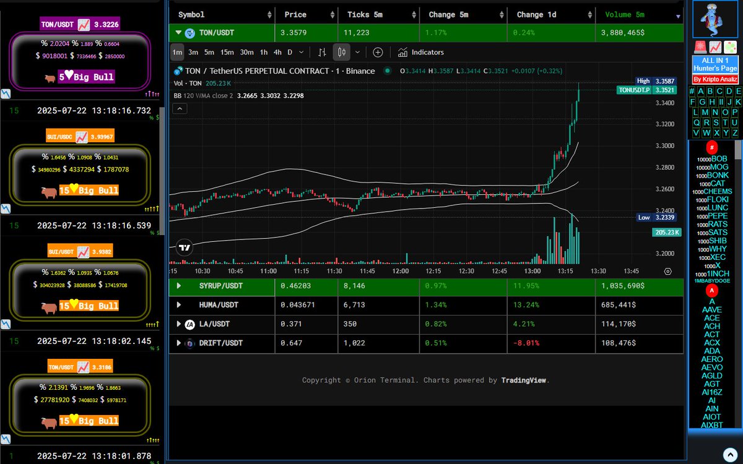
Task: Open the 1000PEPE coin link
Action: point(713,216)
